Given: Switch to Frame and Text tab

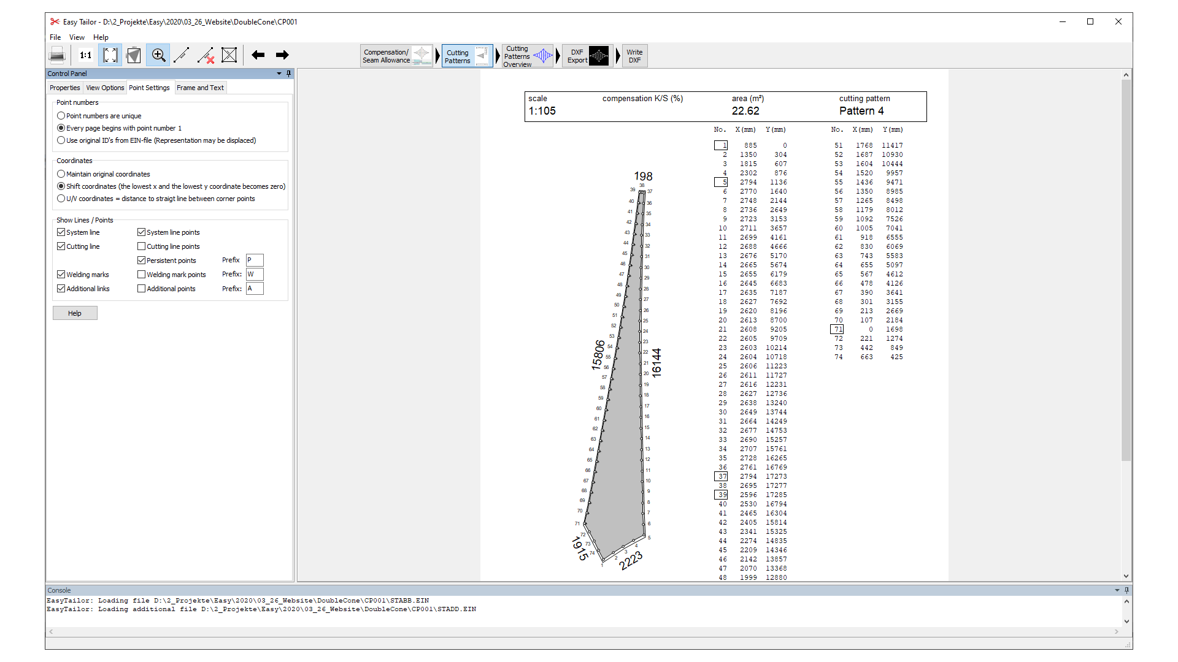Looking at the screenshot, I should tap(200, 88).
